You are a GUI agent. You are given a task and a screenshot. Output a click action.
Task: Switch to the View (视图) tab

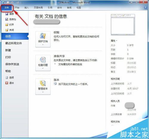79,7
